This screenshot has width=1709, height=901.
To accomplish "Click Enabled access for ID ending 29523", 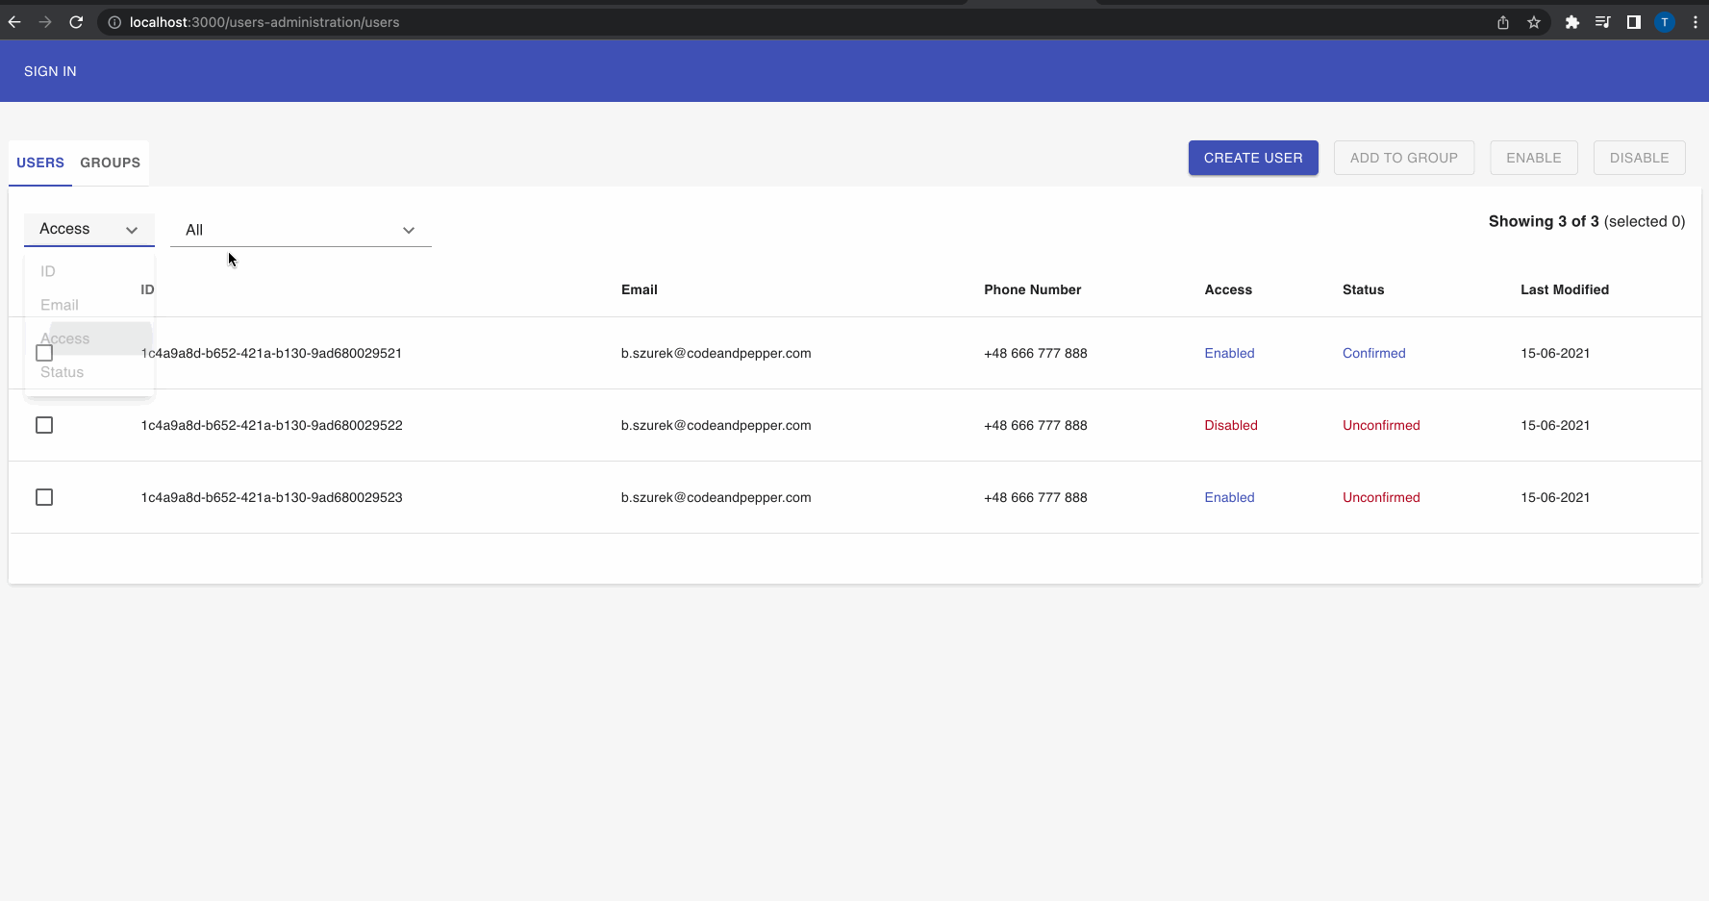I will tap(1230, 497).
